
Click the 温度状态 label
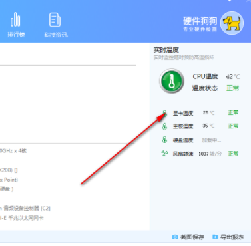[x=205, y=88]
